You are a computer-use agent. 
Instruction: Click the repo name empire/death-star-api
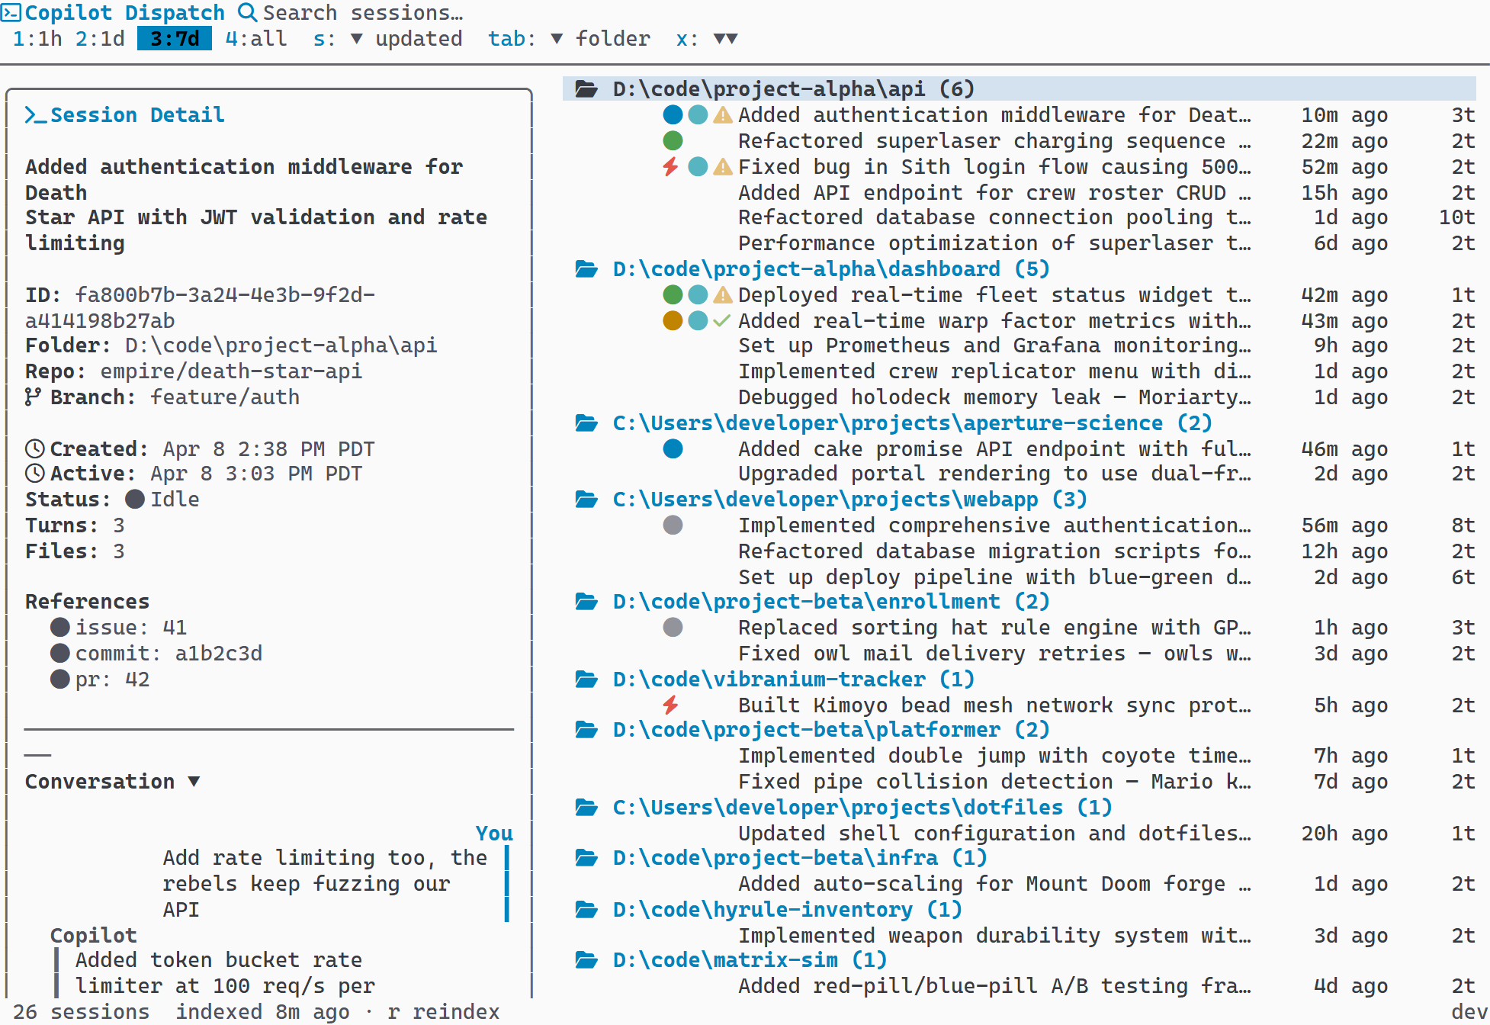point(231,371)
